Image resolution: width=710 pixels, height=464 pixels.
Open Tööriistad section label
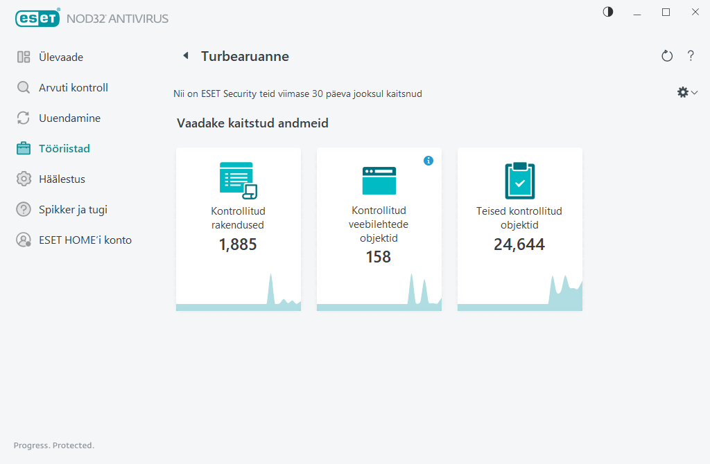64,149
